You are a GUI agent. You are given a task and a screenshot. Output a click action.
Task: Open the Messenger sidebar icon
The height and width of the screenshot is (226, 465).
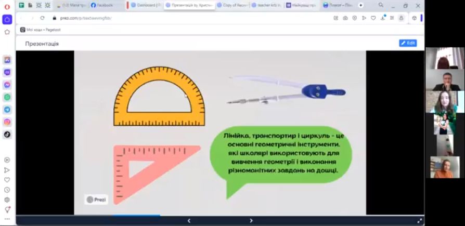pos(7,85)
